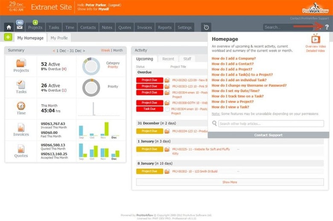Click the help question mark icon

327,27
